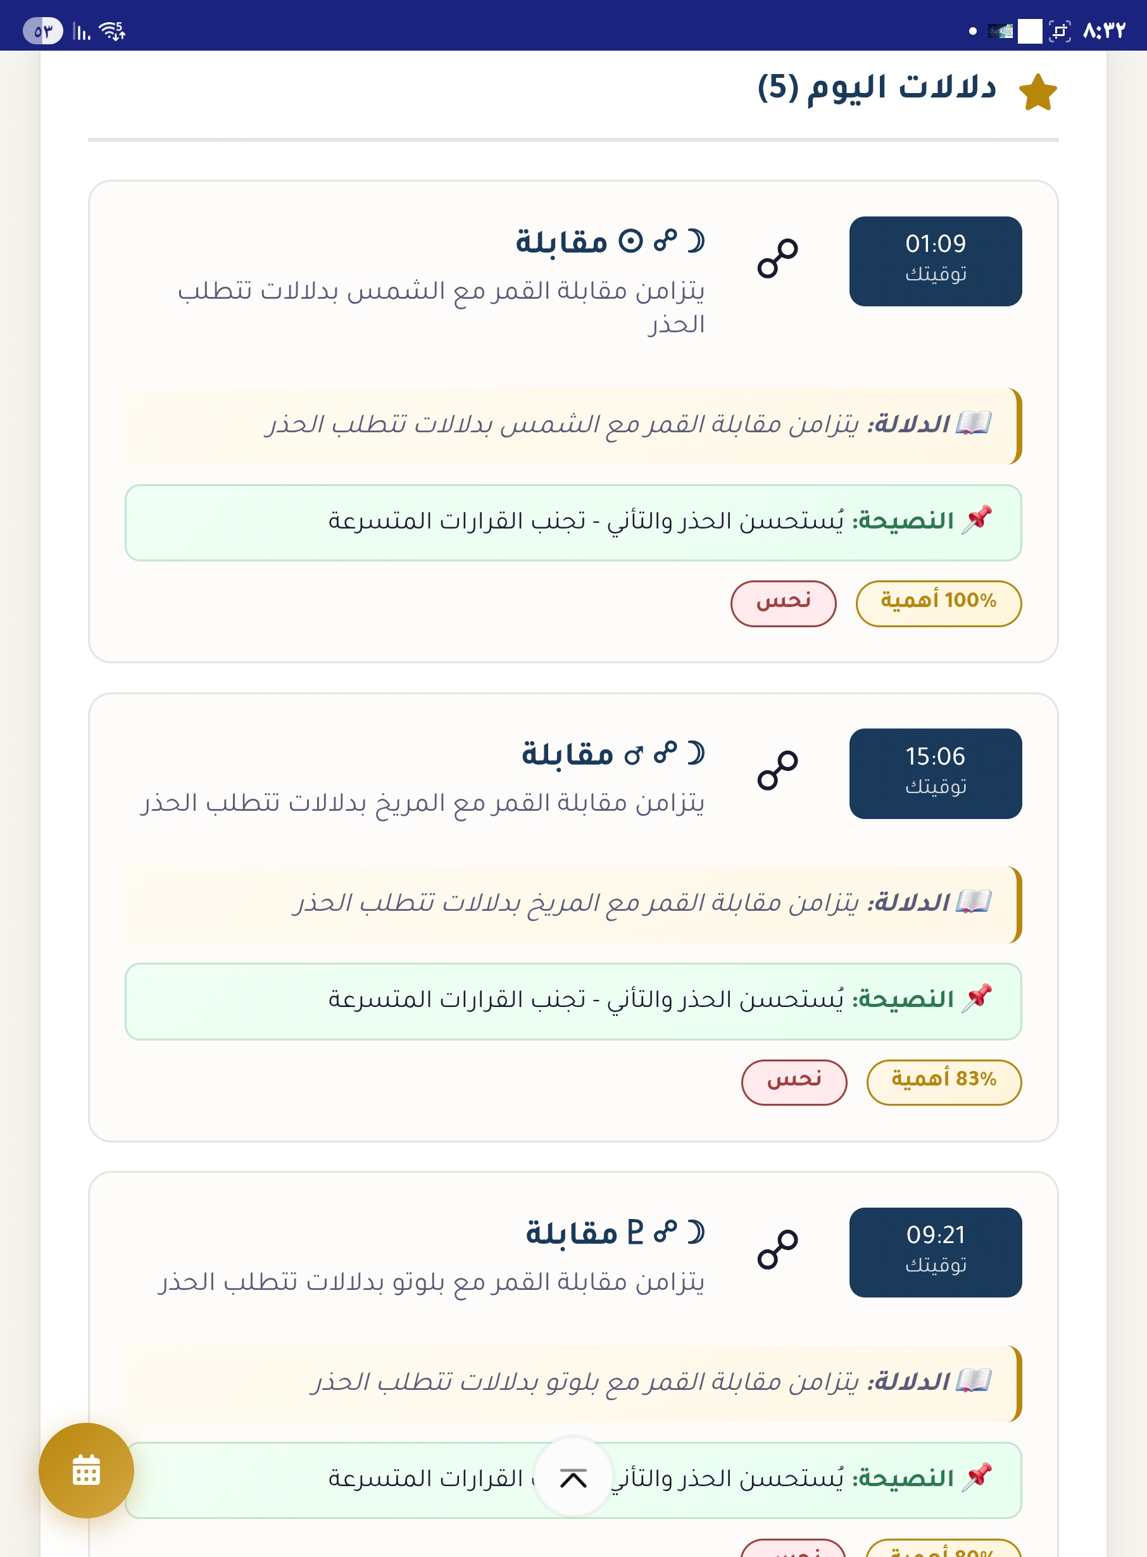The height and width of the screenshot is (1557, 1147).
Task: Tap the open book icon in Sun card
Action: click(973, 423)
